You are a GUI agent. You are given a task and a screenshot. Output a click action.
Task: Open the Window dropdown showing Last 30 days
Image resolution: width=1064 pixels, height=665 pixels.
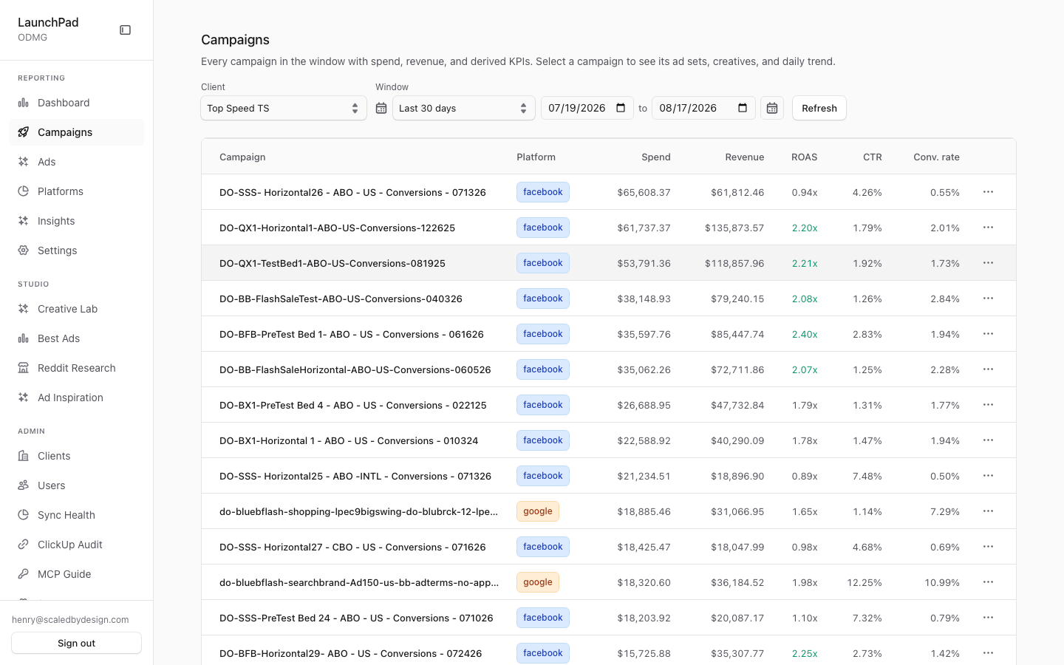click(x=463, y=108)
